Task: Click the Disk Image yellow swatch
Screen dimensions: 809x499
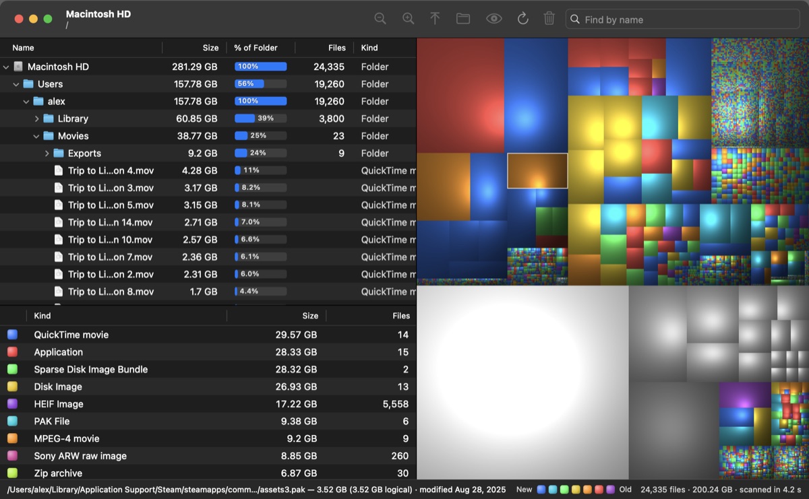Action: [x=12, y=387]
